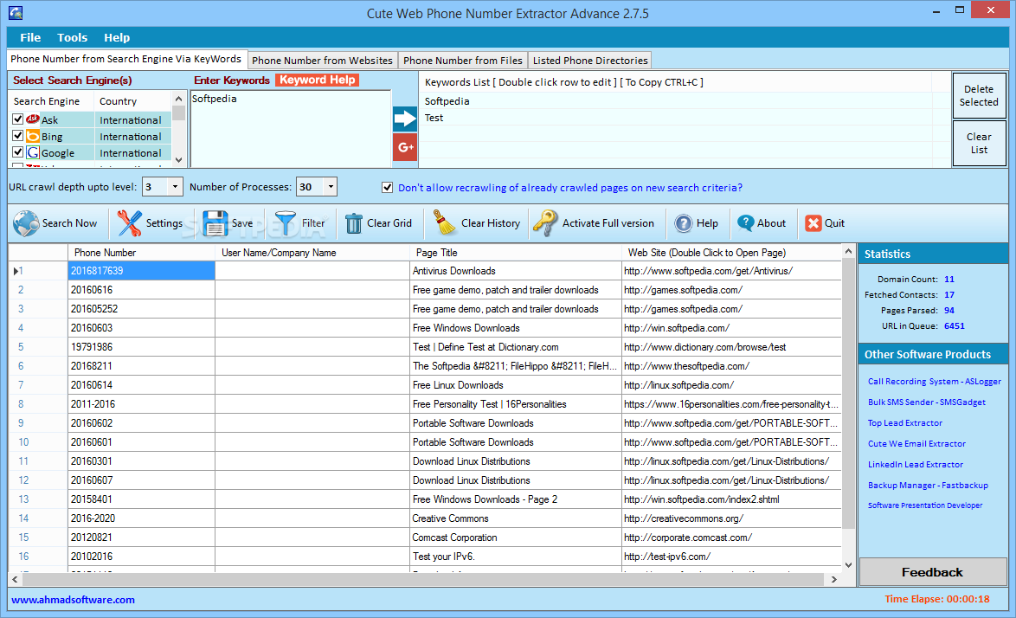Open the Tools menu
The width and height of the screenshot is (1016, 618).
(72, 37)
